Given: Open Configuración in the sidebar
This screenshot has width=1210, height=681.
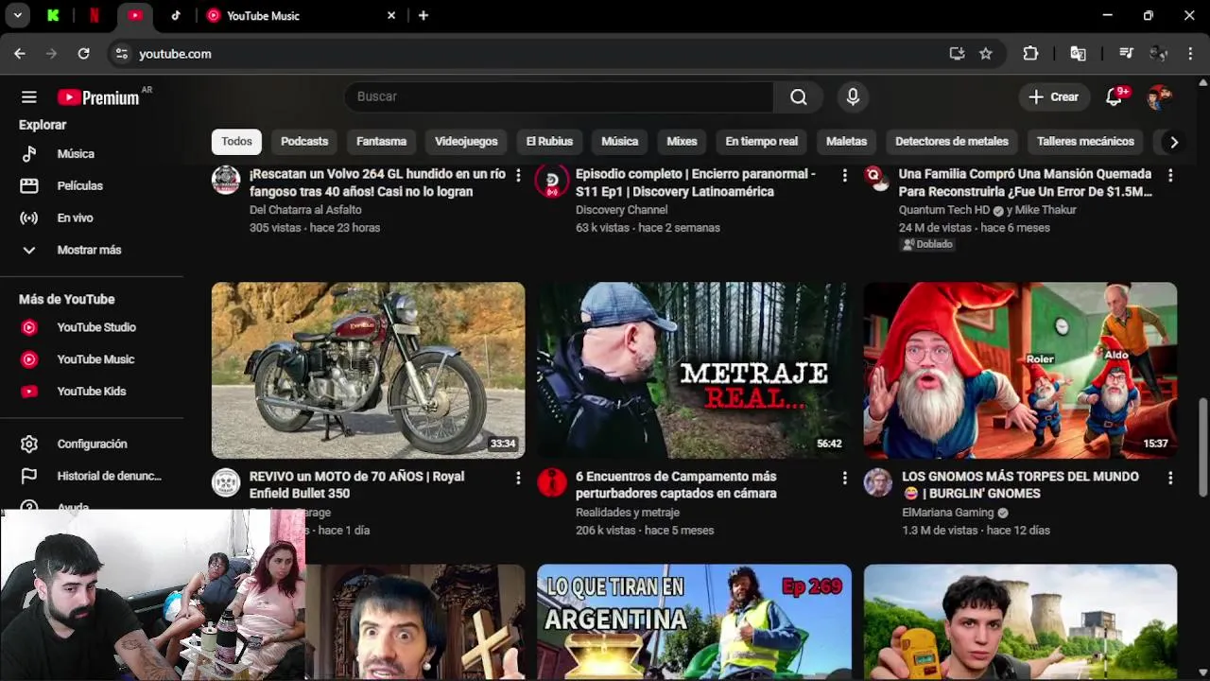Looking at the screenshot, I should coord(92,444).
